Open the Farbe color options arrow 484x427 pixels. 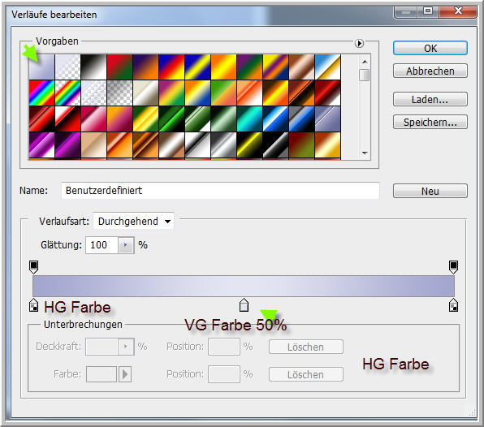pos(125,374)
